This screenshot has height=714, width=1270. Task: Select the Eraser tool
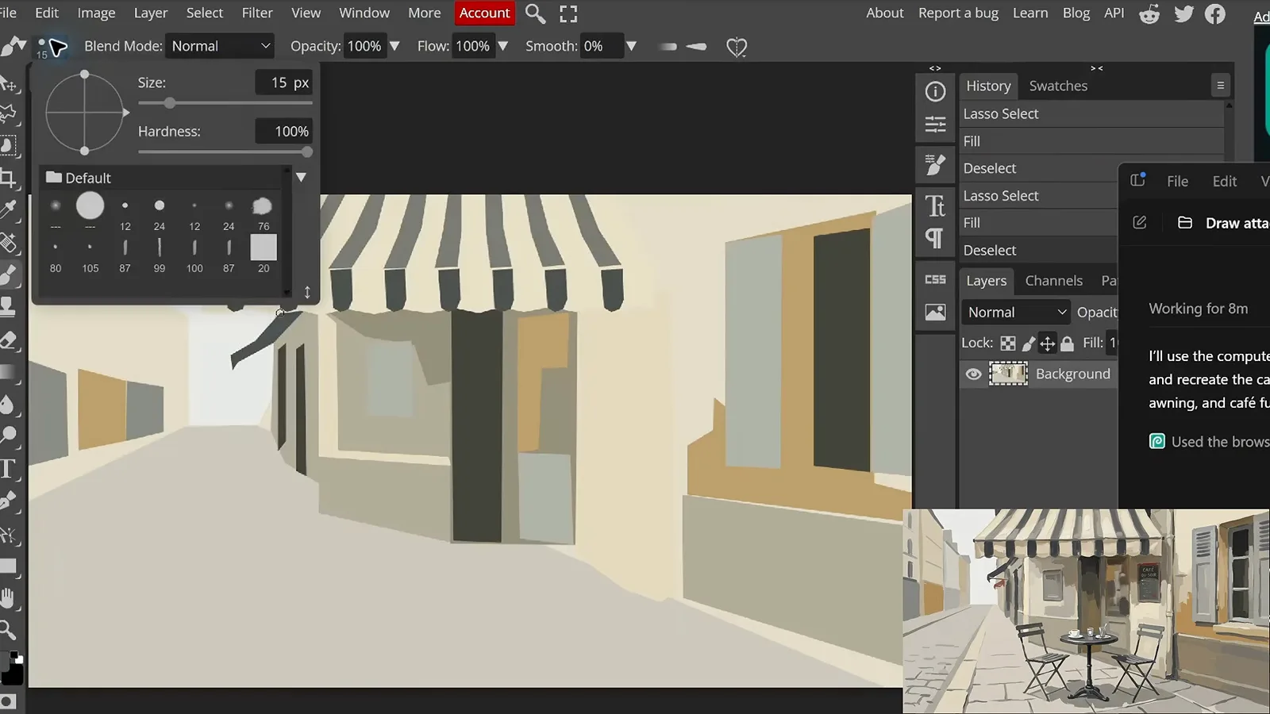[9, 341]
